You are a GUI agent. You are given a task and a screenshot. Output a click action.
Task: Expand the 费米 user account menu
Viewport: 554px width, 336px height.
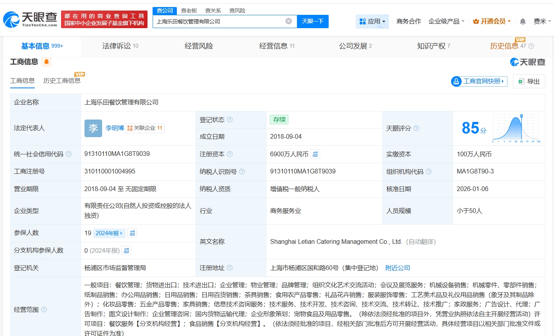click(542, 21)
